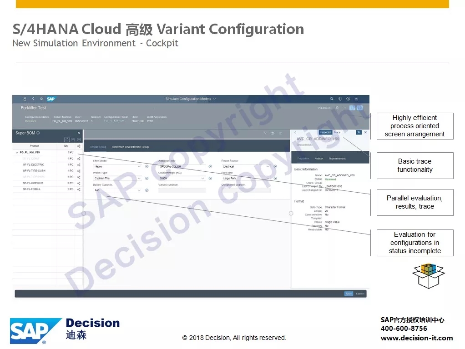Screen dimensions: 465x349
Task: Open structure icon for SF-FL-ELECTRIC row
Action: click(x=79, y=165)
